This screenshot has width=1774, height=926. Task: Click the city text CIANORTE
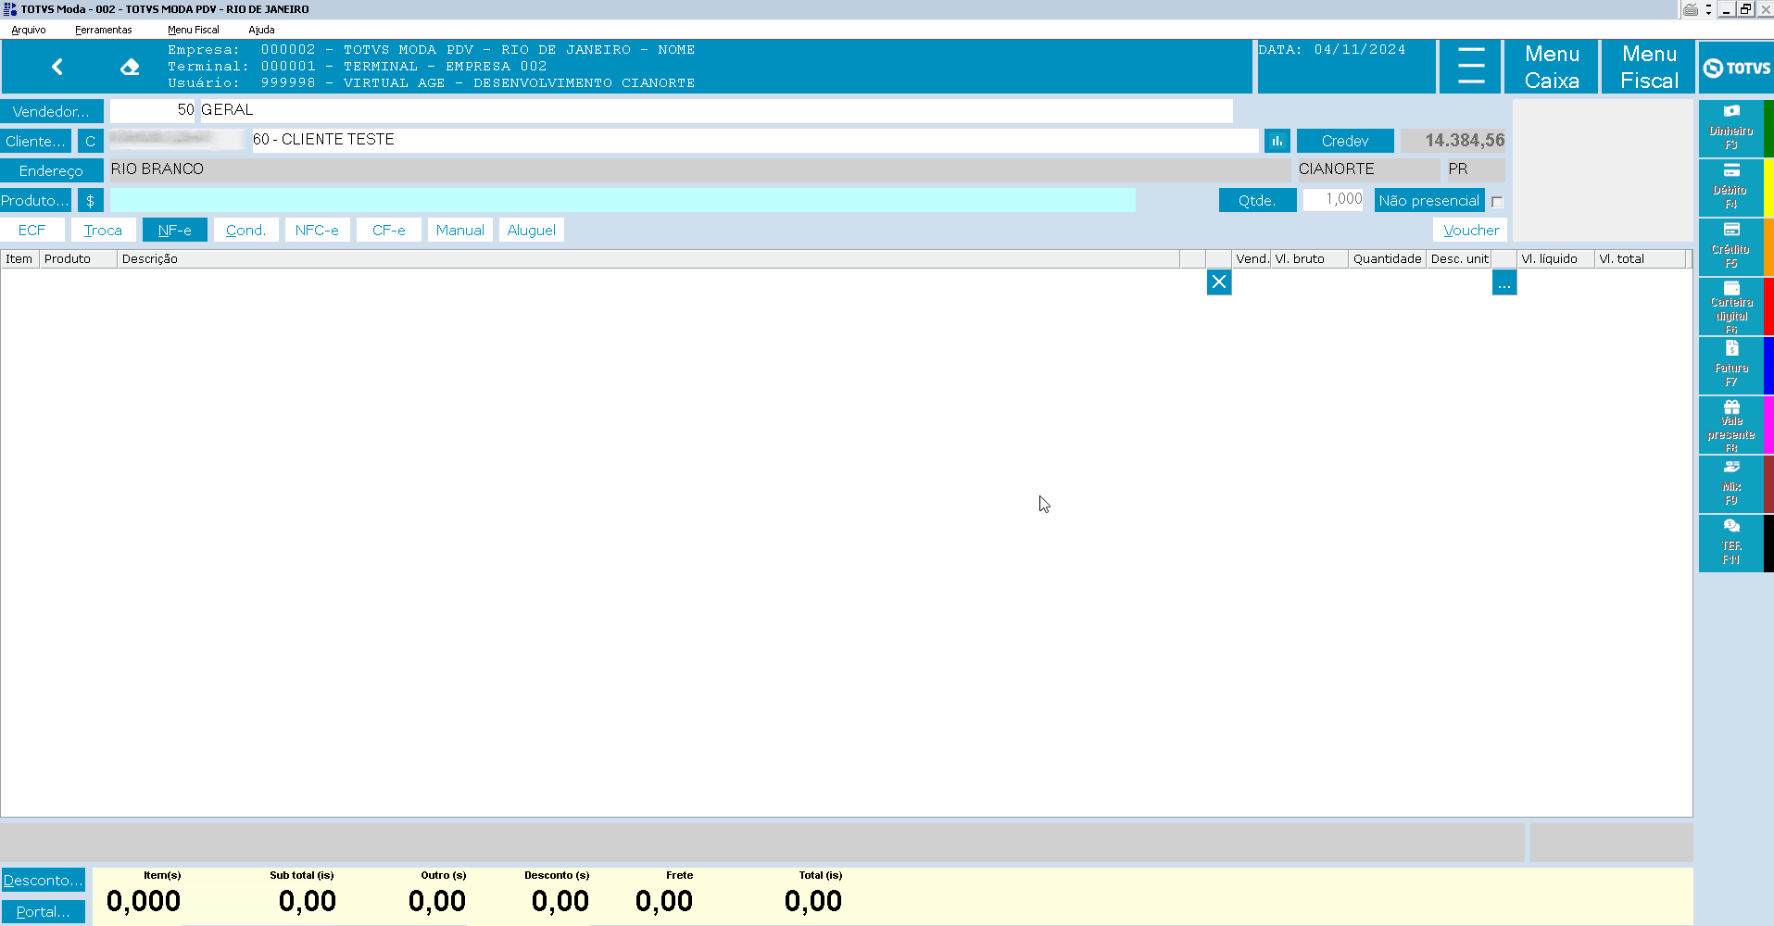pyautogui.click(x=1336, y=169)
